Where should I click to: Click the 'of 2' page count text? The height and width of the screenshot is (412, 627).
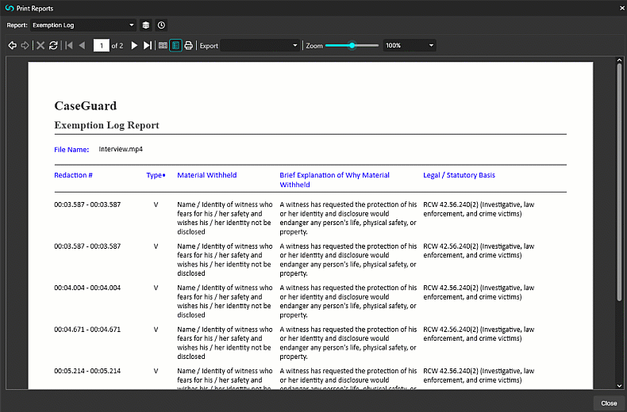point(117,46)
